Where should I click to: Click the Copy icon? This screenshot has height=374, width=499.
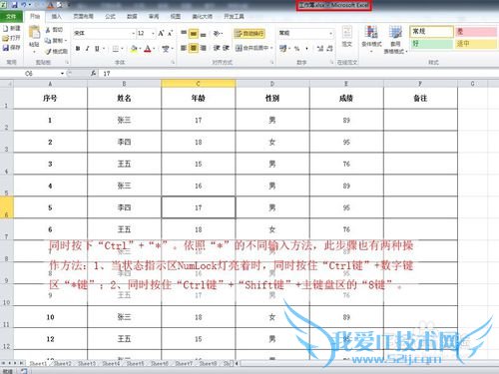tap(48, 41)
